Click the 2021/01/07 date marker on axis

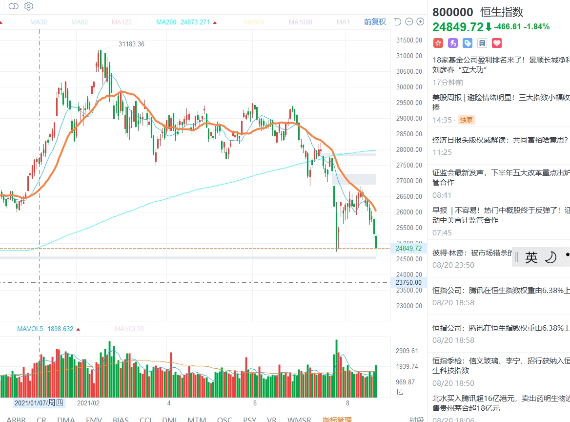click(x=39, y=403)
